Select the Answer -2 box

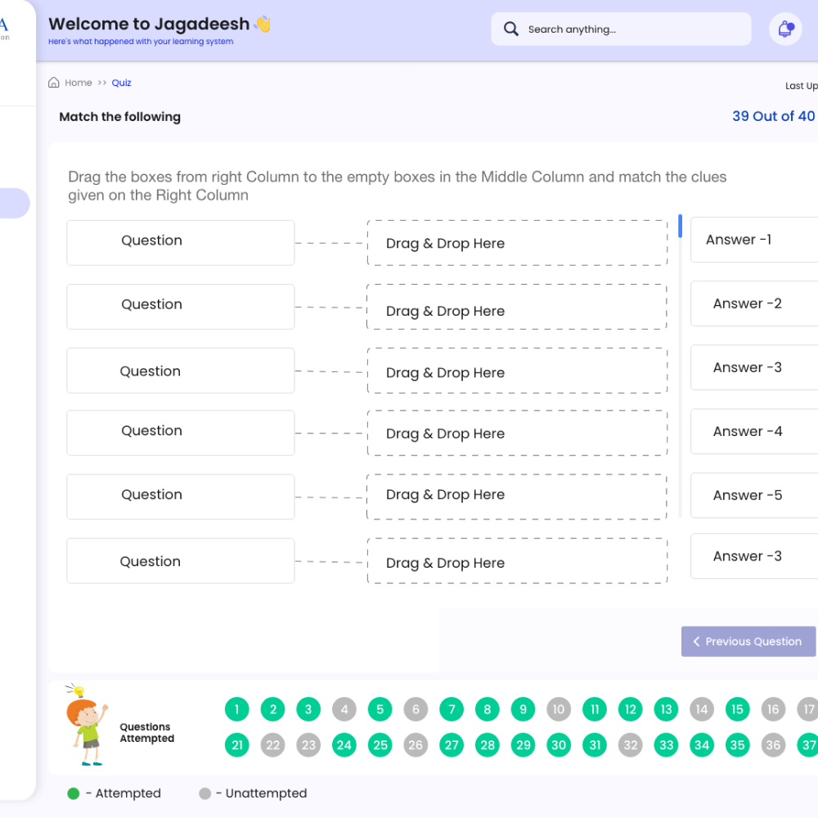click(754, 303)
